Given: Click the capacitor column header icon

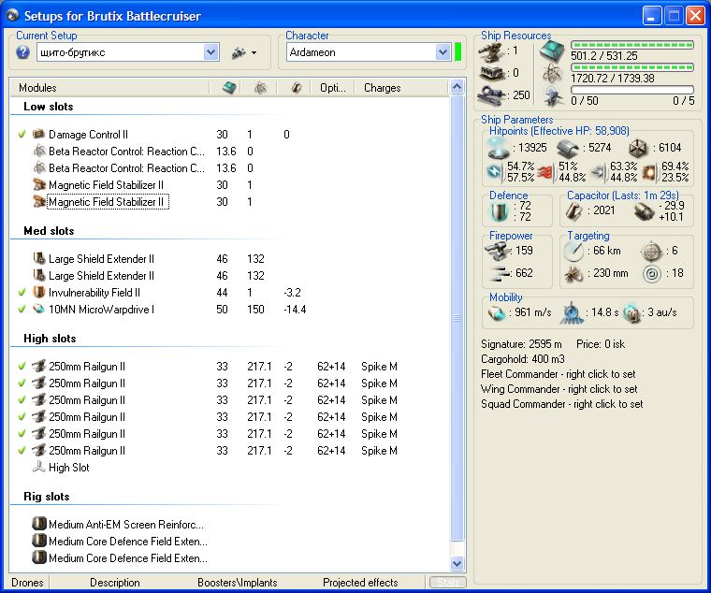Looking at the screenshot, I should pos(297,88).
